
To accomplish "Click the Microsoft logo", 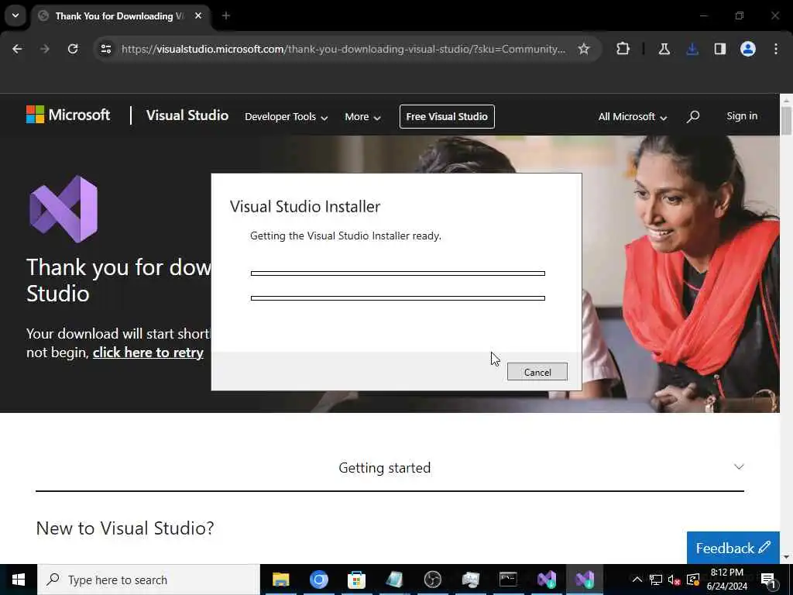I will (68, 115).
